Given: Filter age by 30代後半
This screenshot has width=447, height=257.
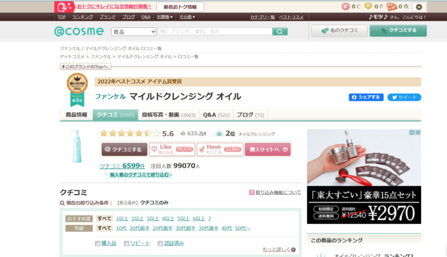Looking at the screenshot, I should click(208, 228).
